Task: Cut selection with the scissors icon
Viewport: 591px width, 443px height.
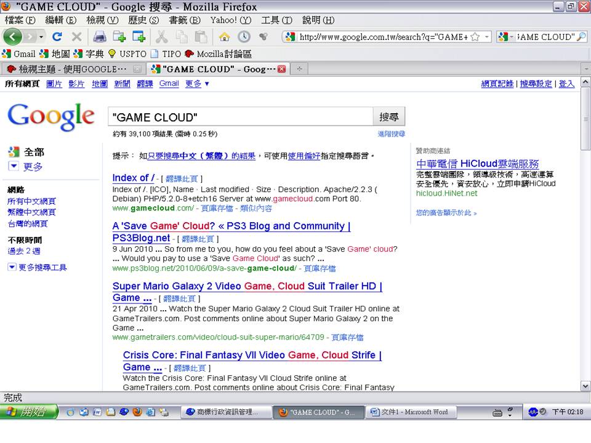Action: (162, 36)
